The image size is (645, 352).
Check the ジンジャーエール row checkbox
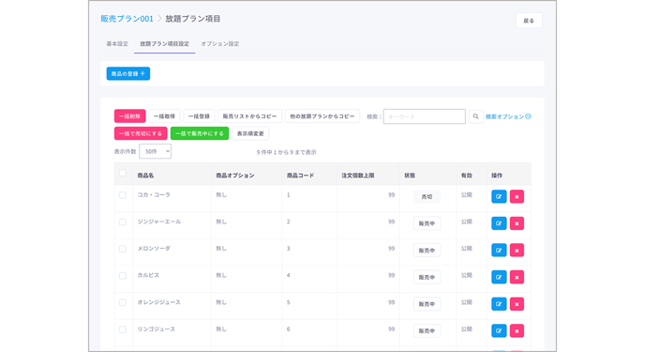(x=123, y=222)
